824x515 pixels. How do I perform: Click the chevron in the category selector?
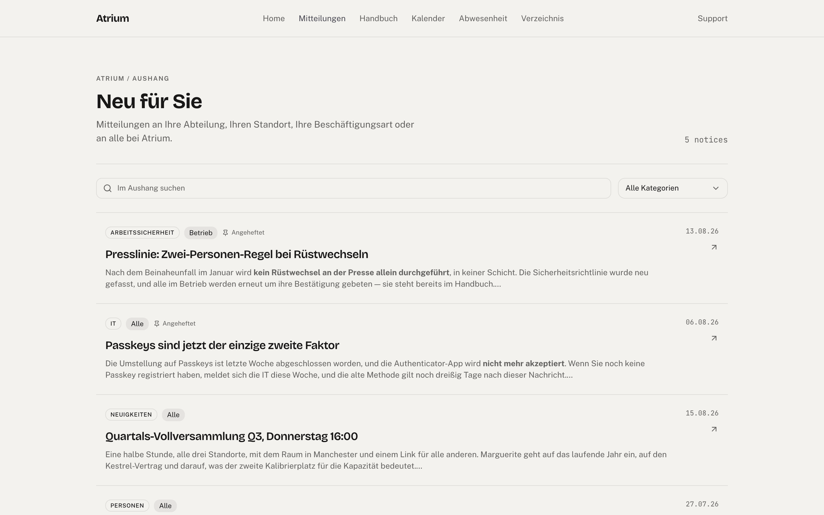[715, 188]
